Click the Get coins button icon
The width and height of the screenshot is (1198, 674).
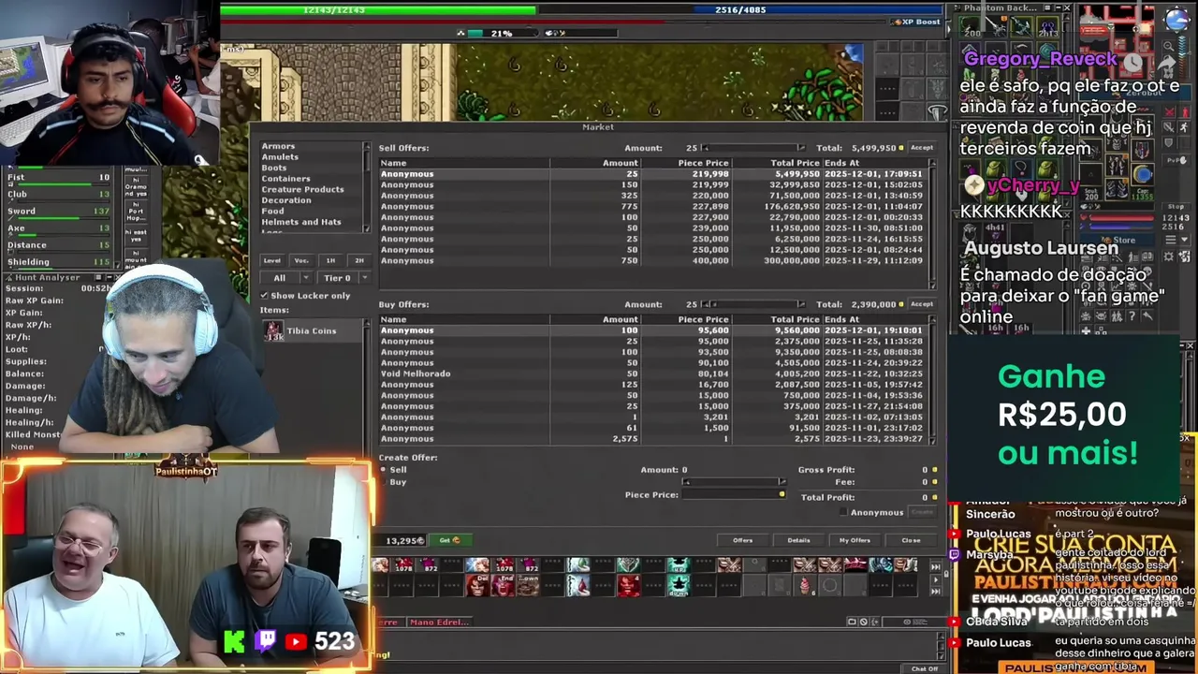pyautogui.click(x=450, y=540)
